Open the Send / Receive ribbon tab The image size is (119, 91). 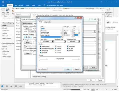point(19,5)
